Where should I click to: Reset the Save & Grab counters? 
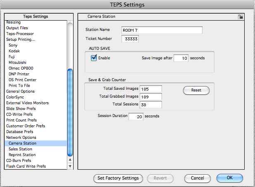(x=196, y=90)
